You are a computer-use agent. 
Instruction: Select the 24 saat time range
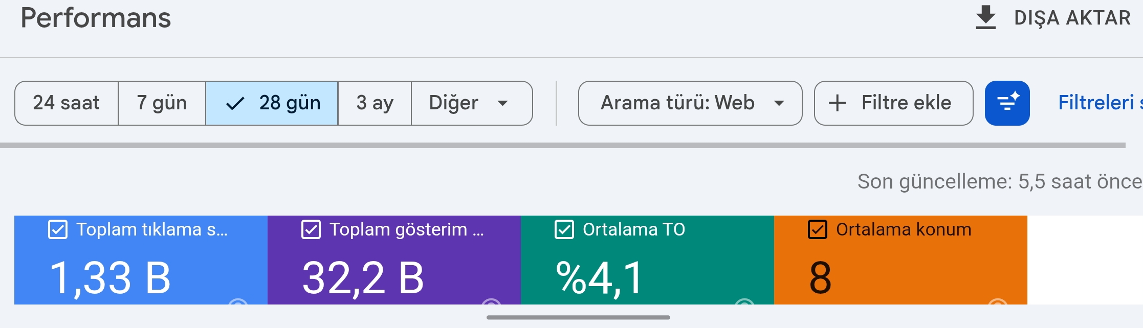pos(67,103)
